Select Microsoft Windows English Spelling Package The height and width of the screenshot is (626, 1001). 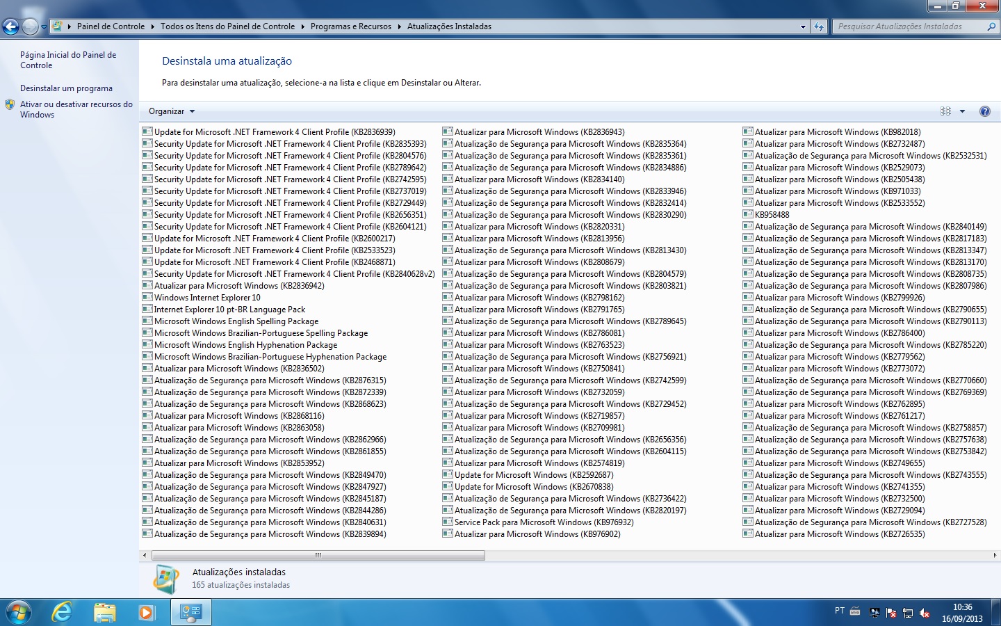pyautogui.click(x=231, y=321)
